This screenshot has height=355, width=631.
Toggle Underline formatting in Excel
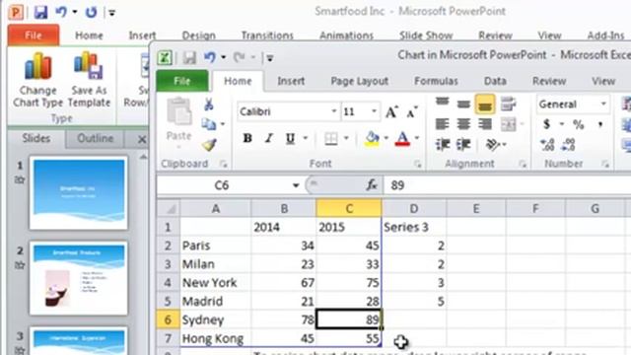(290, 138)
